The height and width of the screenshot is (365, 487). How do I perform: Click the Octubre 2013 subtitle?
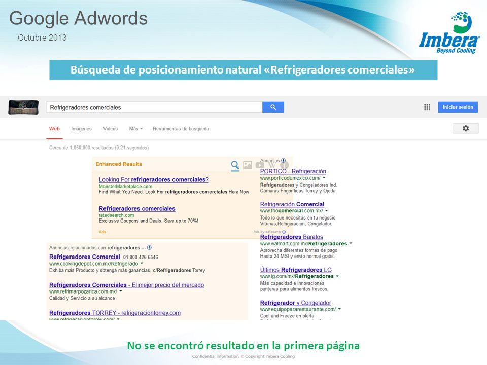[42, 38]
